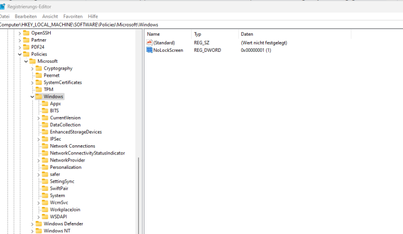Click the Cryptography folder icon
The height and width of the screenshot is (234, 403).
tap(39, 68)
